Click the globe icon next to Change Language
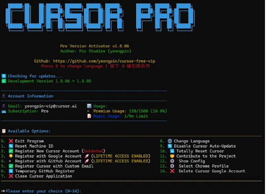 [x=170, y=141]
